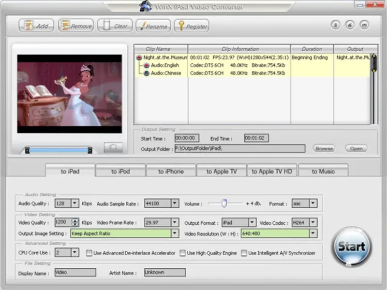
Task: Click the big Start conversion button
Action: [352, 246]
